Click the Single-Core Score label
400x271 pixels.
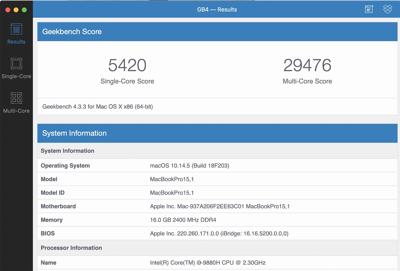127,81
